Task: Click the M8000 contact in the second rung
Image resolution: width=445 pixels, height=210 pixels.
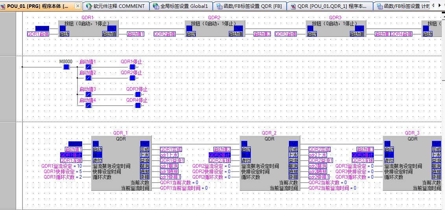Action: point(66,67)
